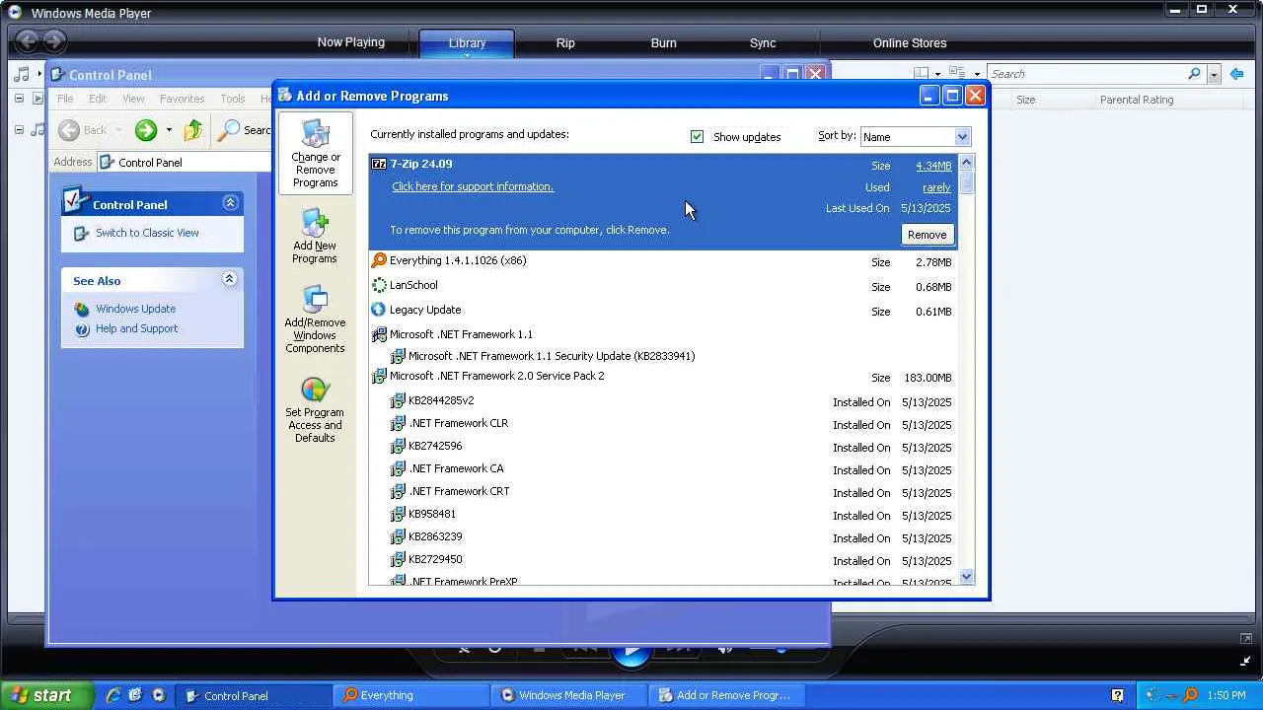Open Add/Remove Windows Components
Image resolution: width=1263 pixels, height=710 pixels.
(315, 319)
